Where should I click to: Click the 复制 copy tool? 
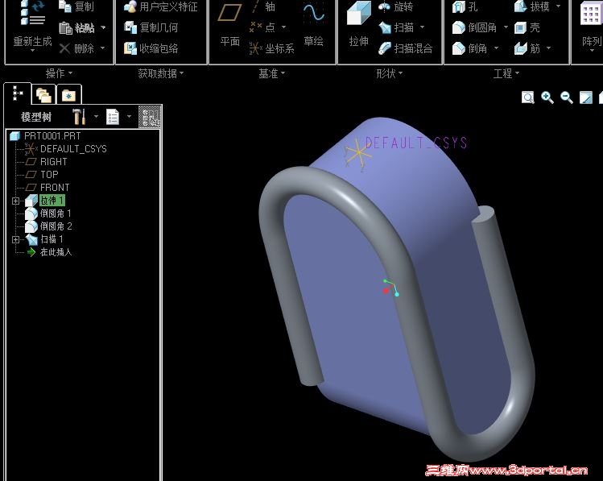(x=76, y=6)
